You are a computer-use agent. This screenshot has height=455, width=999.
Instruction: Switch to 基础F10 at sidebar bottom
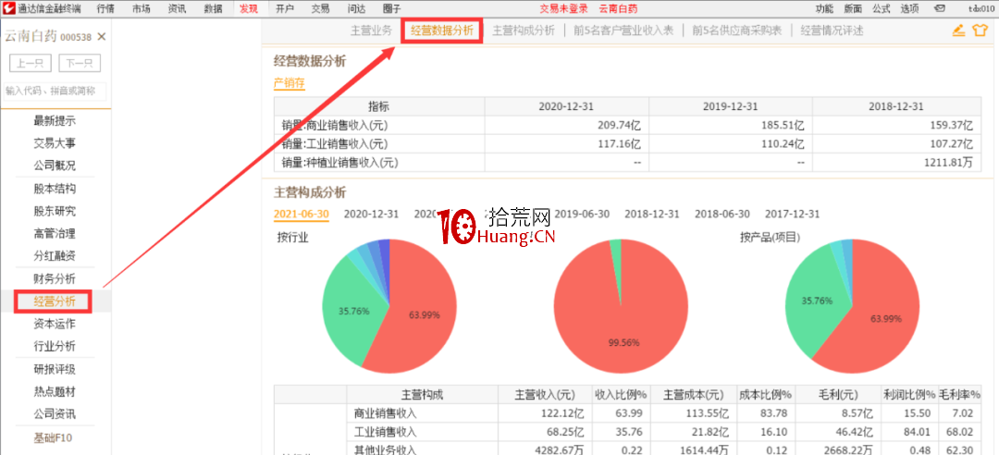click(55, 437)
